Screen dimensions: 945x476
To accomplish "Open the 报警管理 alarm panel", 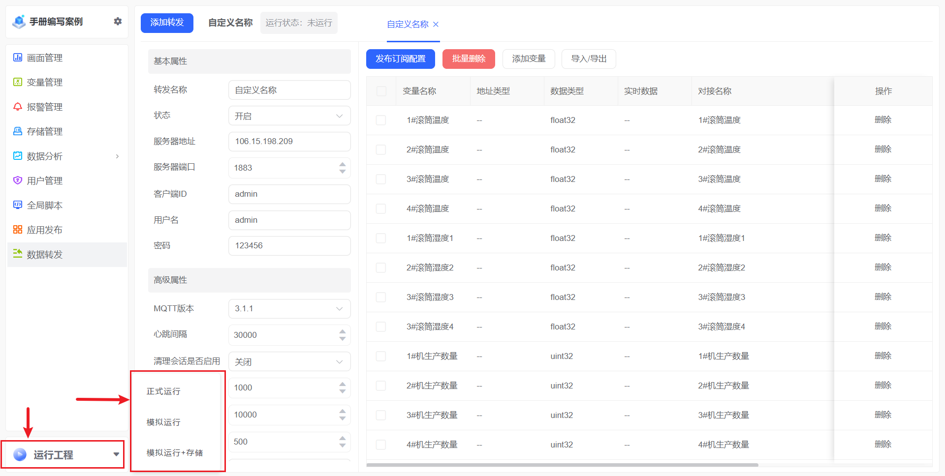I will click(44, 107).
